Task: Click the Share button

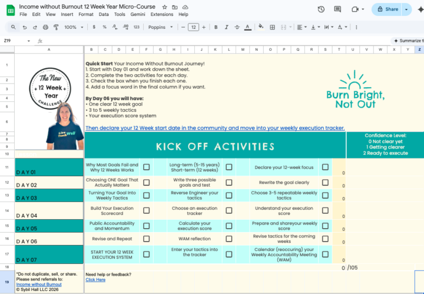Action: (387, 9)
